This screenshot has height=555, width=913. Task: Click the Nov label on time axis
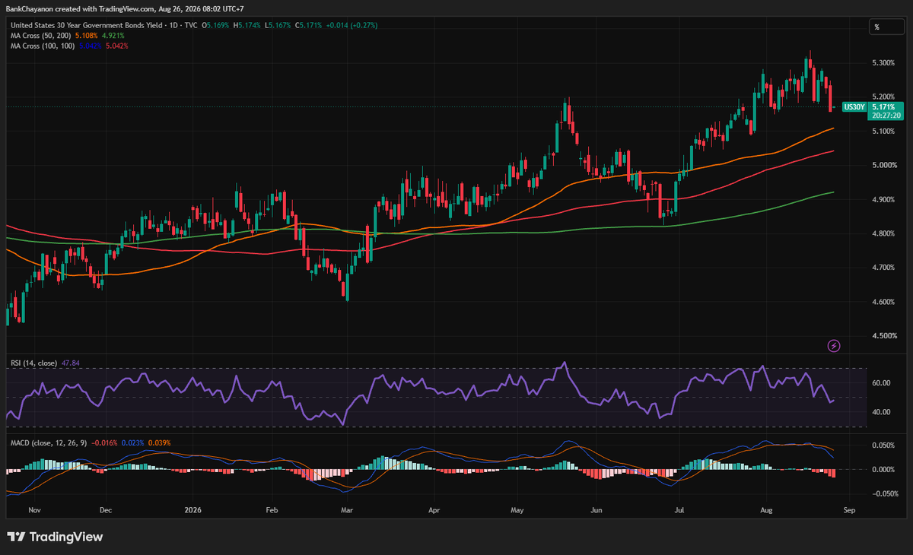33,511
